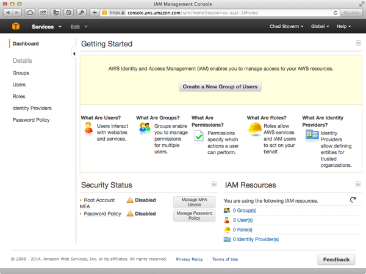Viewport: 366px width, 274px height.
Task: Click the Permissions checkmark document icon
Action: pos(199,136)
